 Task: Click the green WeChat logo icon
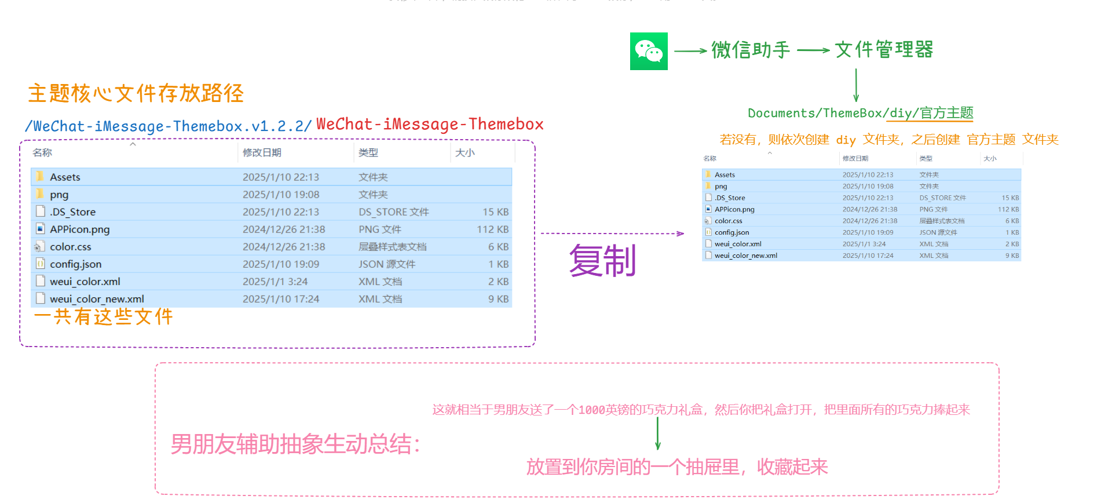(x=649, y=52)
